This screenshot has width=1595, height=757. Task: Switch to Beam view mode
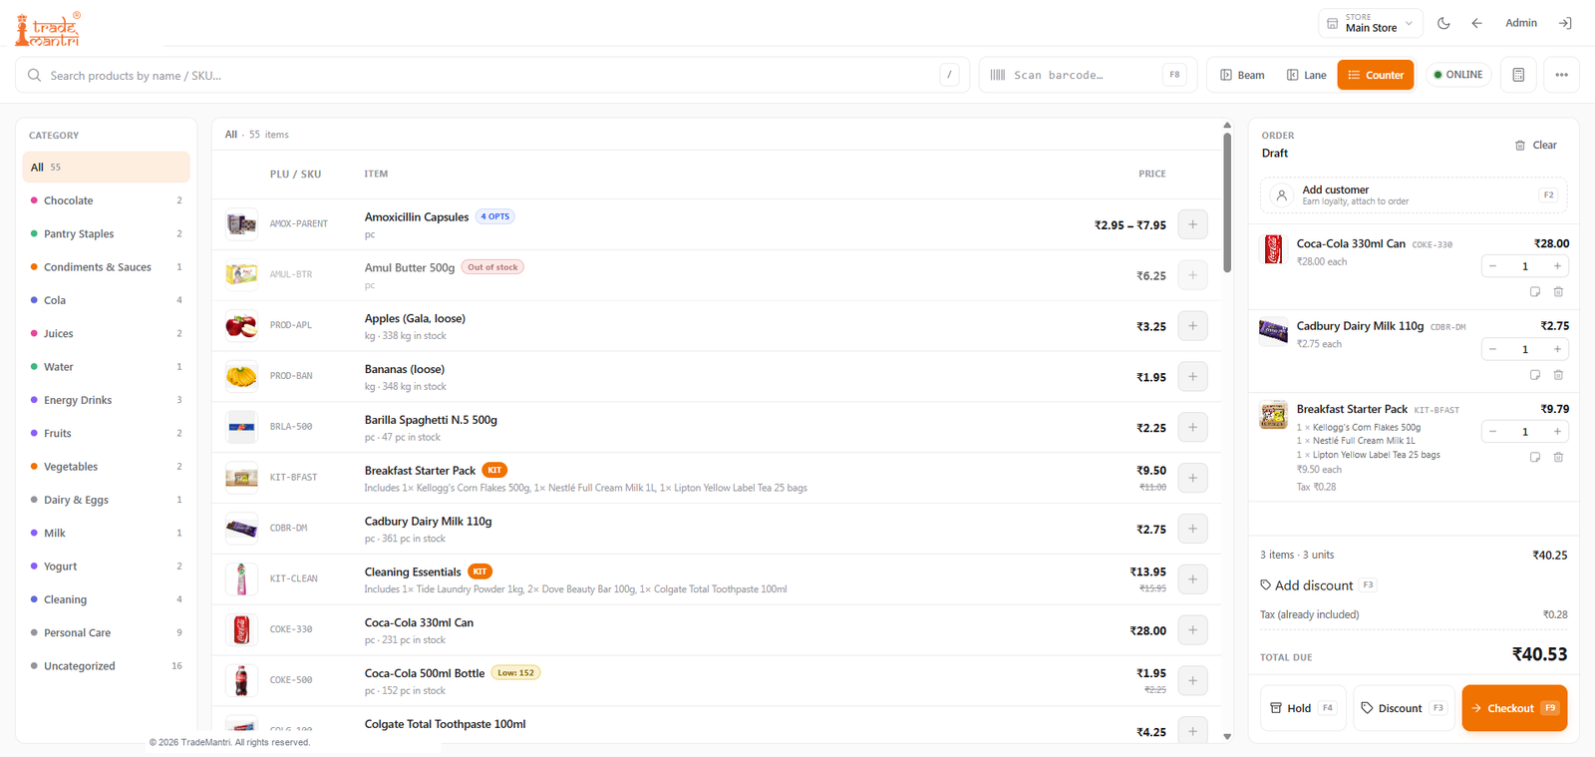tap(1242, 75)
